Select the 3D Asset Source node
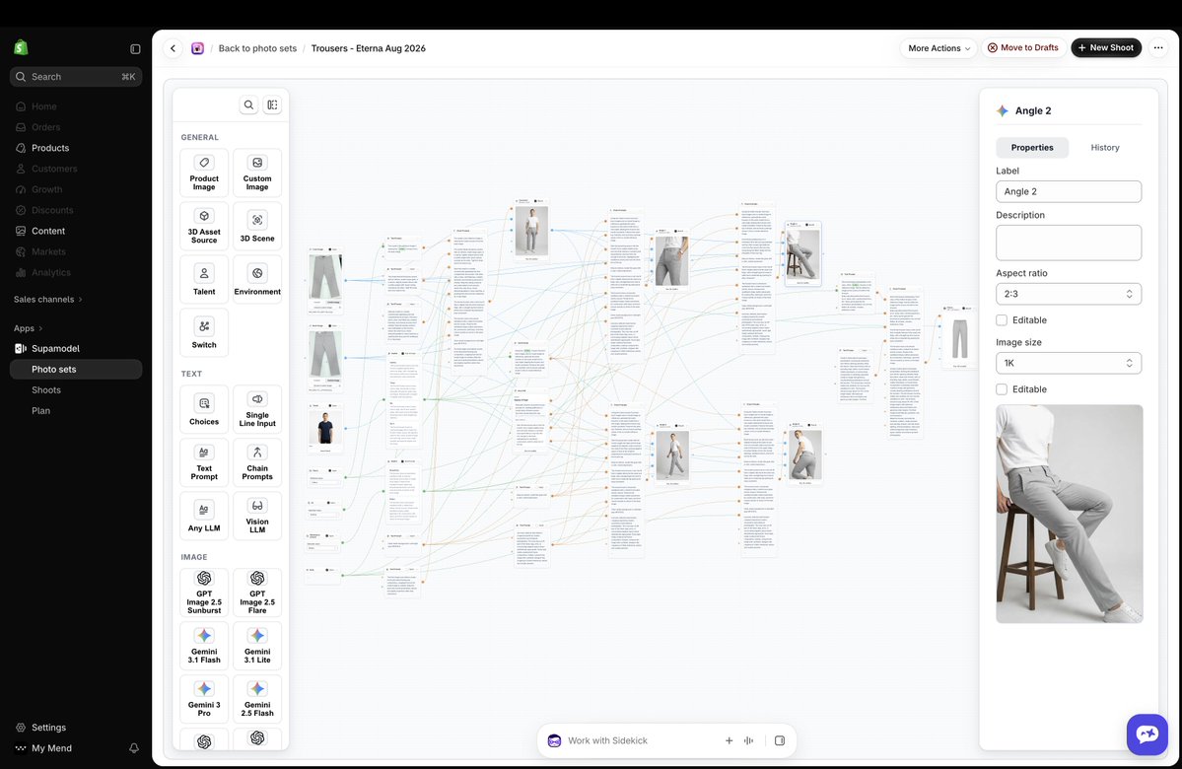 [203, 226]
